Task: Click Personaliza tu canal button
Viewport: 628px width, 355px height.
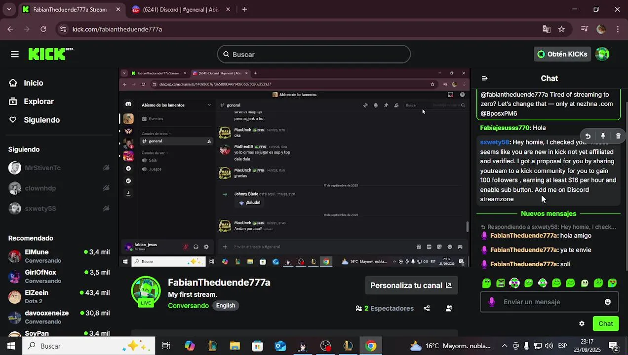Action: (x=411, y=285)
